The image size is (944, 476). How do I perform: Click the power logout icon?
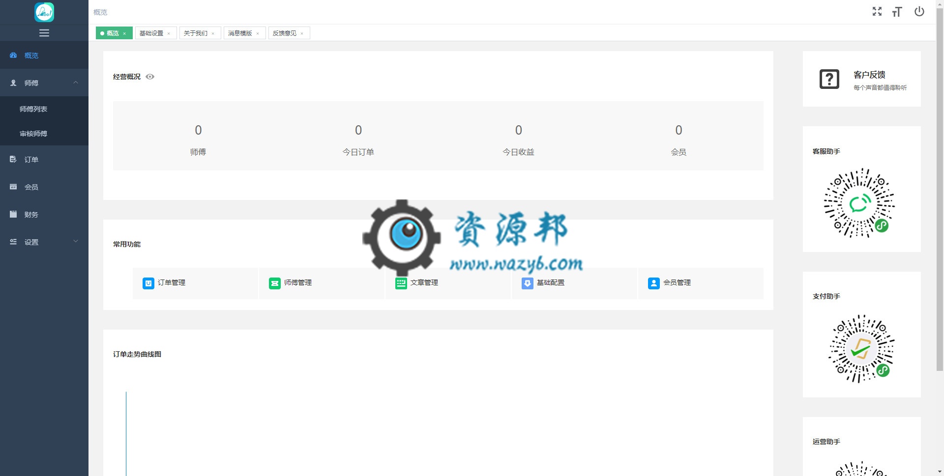[x=919, y=11]
